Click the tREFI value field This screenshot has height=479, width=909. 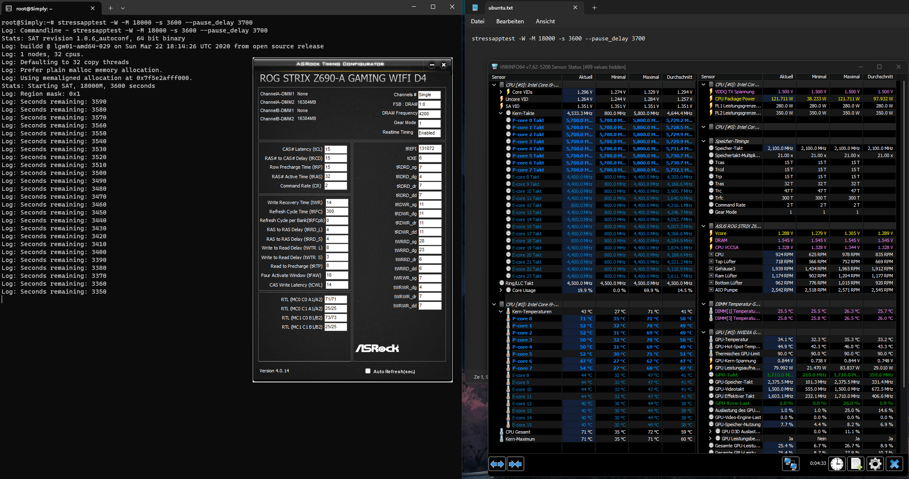point(429,149)
